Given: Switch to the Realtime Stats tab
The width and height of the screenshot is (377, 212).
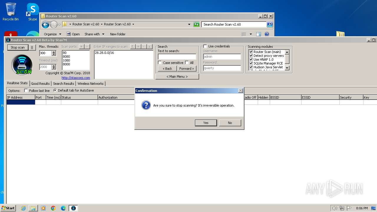Looking at the screenshot, I should (17, 83).
